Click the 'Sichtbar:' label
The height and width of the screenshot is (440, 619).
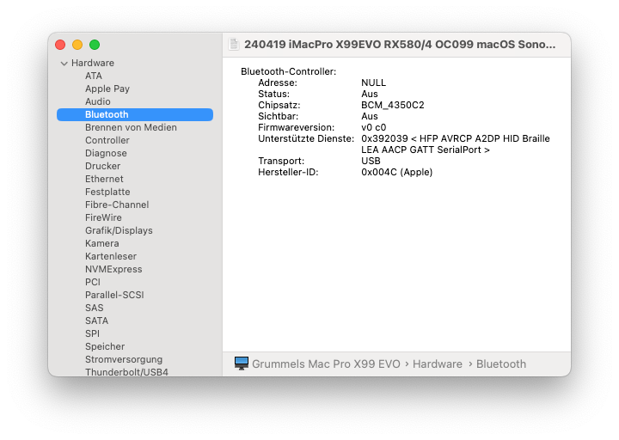tap(278, 116)
